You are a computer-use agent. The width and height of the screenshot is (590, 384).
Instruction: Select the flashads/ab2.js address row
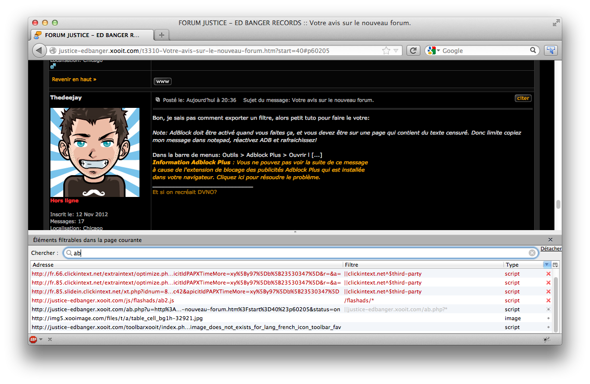coord(103,300)
